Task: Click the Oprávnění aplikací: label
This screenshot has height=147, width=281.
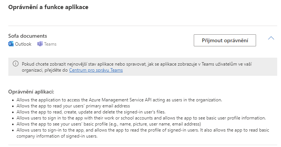Action: tap(31, 92)
